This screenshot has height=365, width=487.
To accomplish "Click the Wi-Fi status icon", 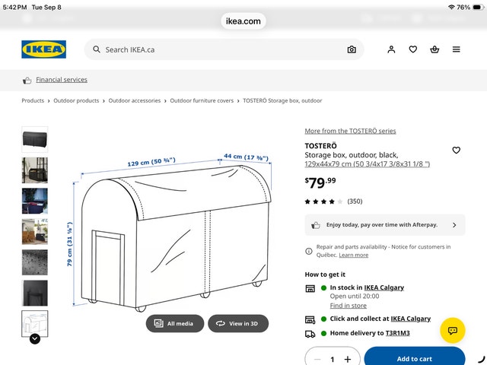I will (451, 7).
